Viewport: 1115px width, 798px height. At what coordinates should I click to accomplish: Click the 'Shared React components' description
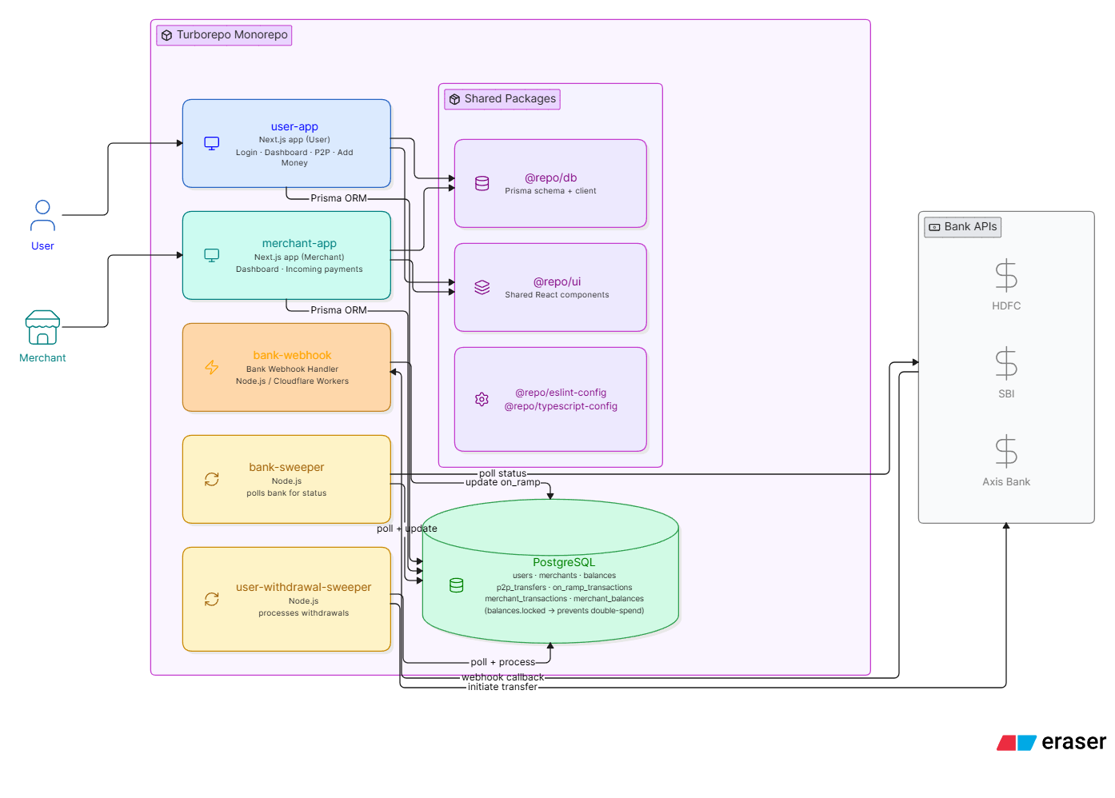pos(557,295)
